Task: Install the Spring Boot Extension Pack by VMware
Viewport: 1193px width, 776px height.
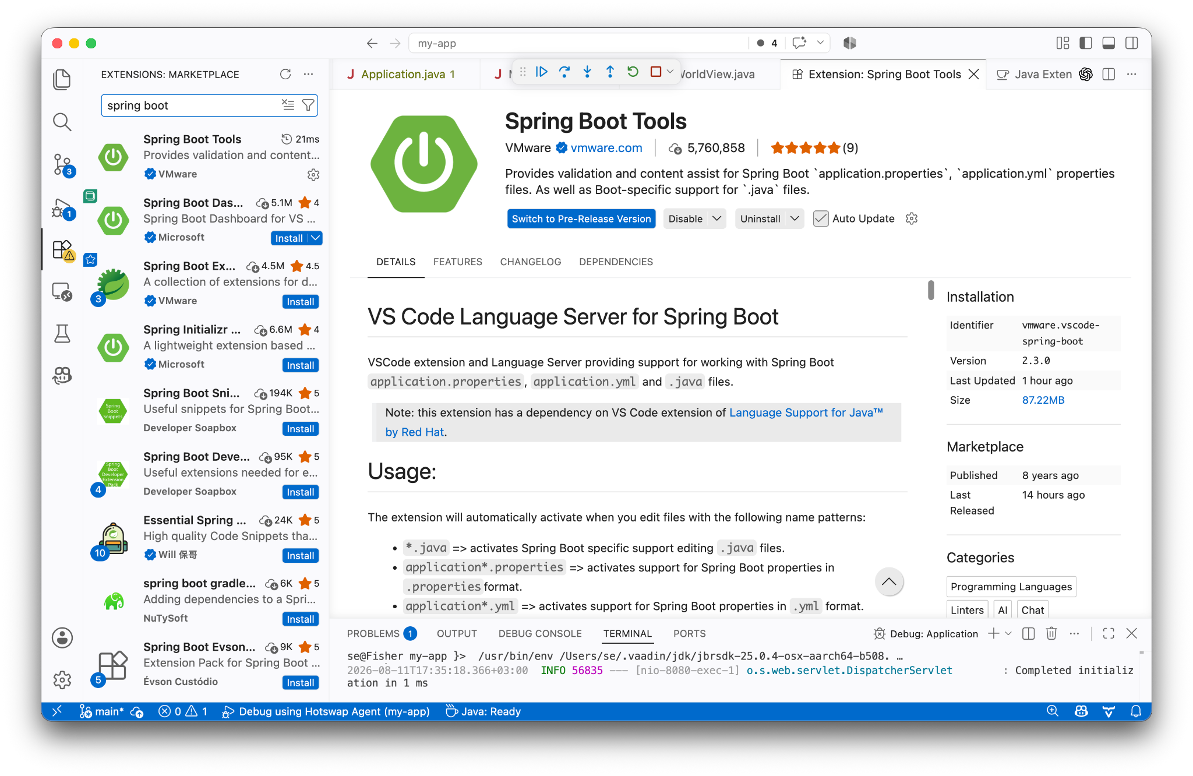Action: coord(301,302)
